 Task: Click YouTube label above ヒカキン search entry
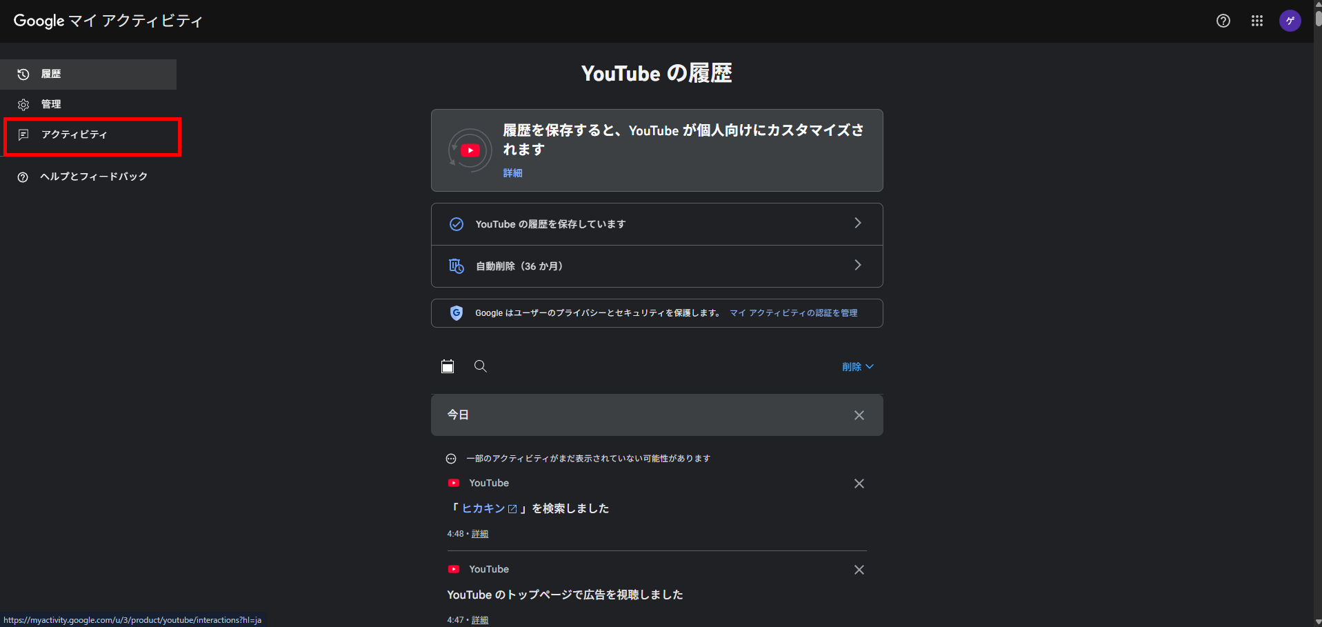pos(489,483)
